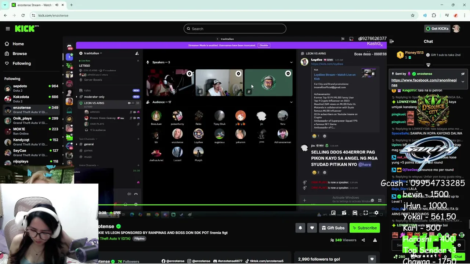The width and height of the screenshot is (470, 264).
Task: Open Kokzdota channel in Following list
Action: (x=31, y=99)
